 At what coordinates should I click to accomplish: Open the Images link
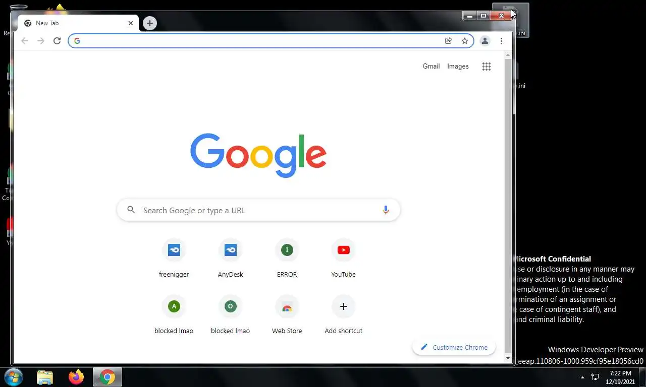click(458, 66)
